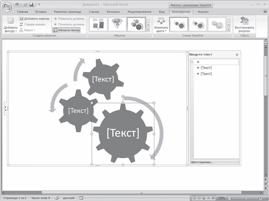Expand the Добавить фигуру dropdown arrow
Image resolution: width=269 pixels, height=201 pixels.
tap(16, 31)
